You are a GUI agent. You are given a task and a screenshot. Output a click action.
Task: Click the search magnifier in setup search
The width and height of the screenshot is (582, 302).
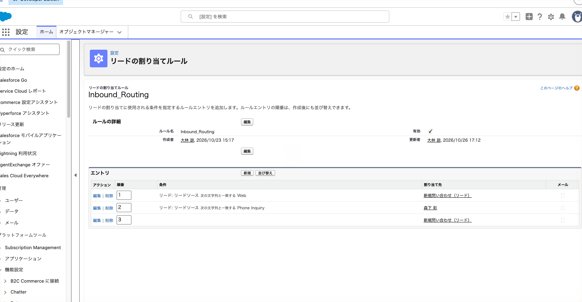(x=190, y=17)
